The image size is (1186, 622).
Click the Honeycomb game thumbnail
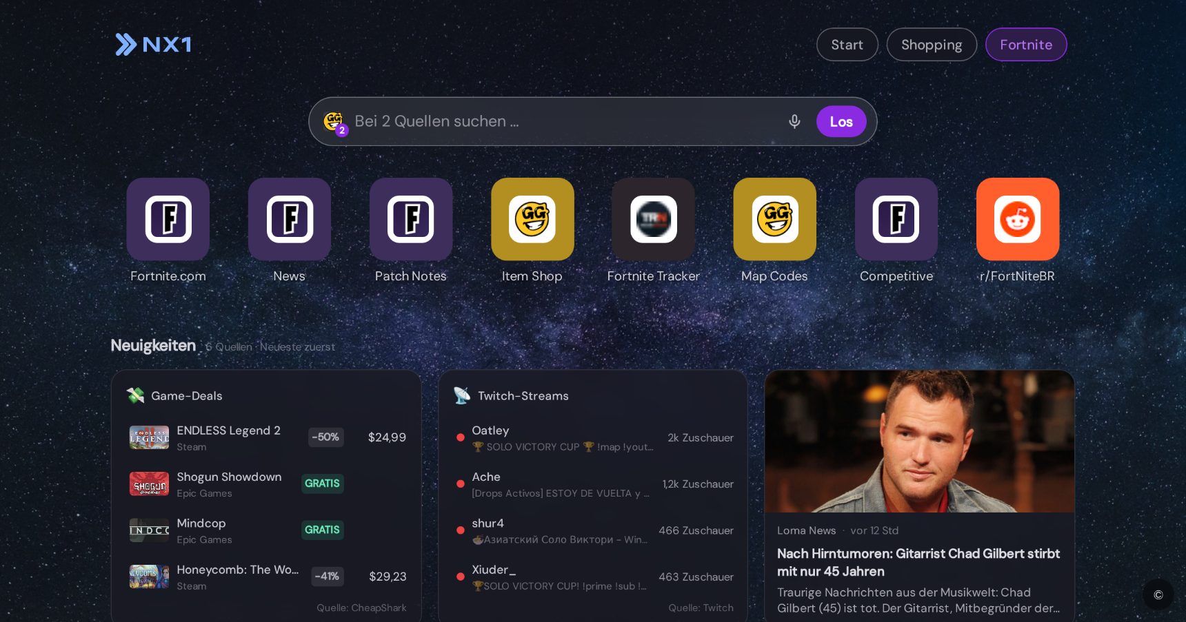pyautogui.click(x=149, y=577)
